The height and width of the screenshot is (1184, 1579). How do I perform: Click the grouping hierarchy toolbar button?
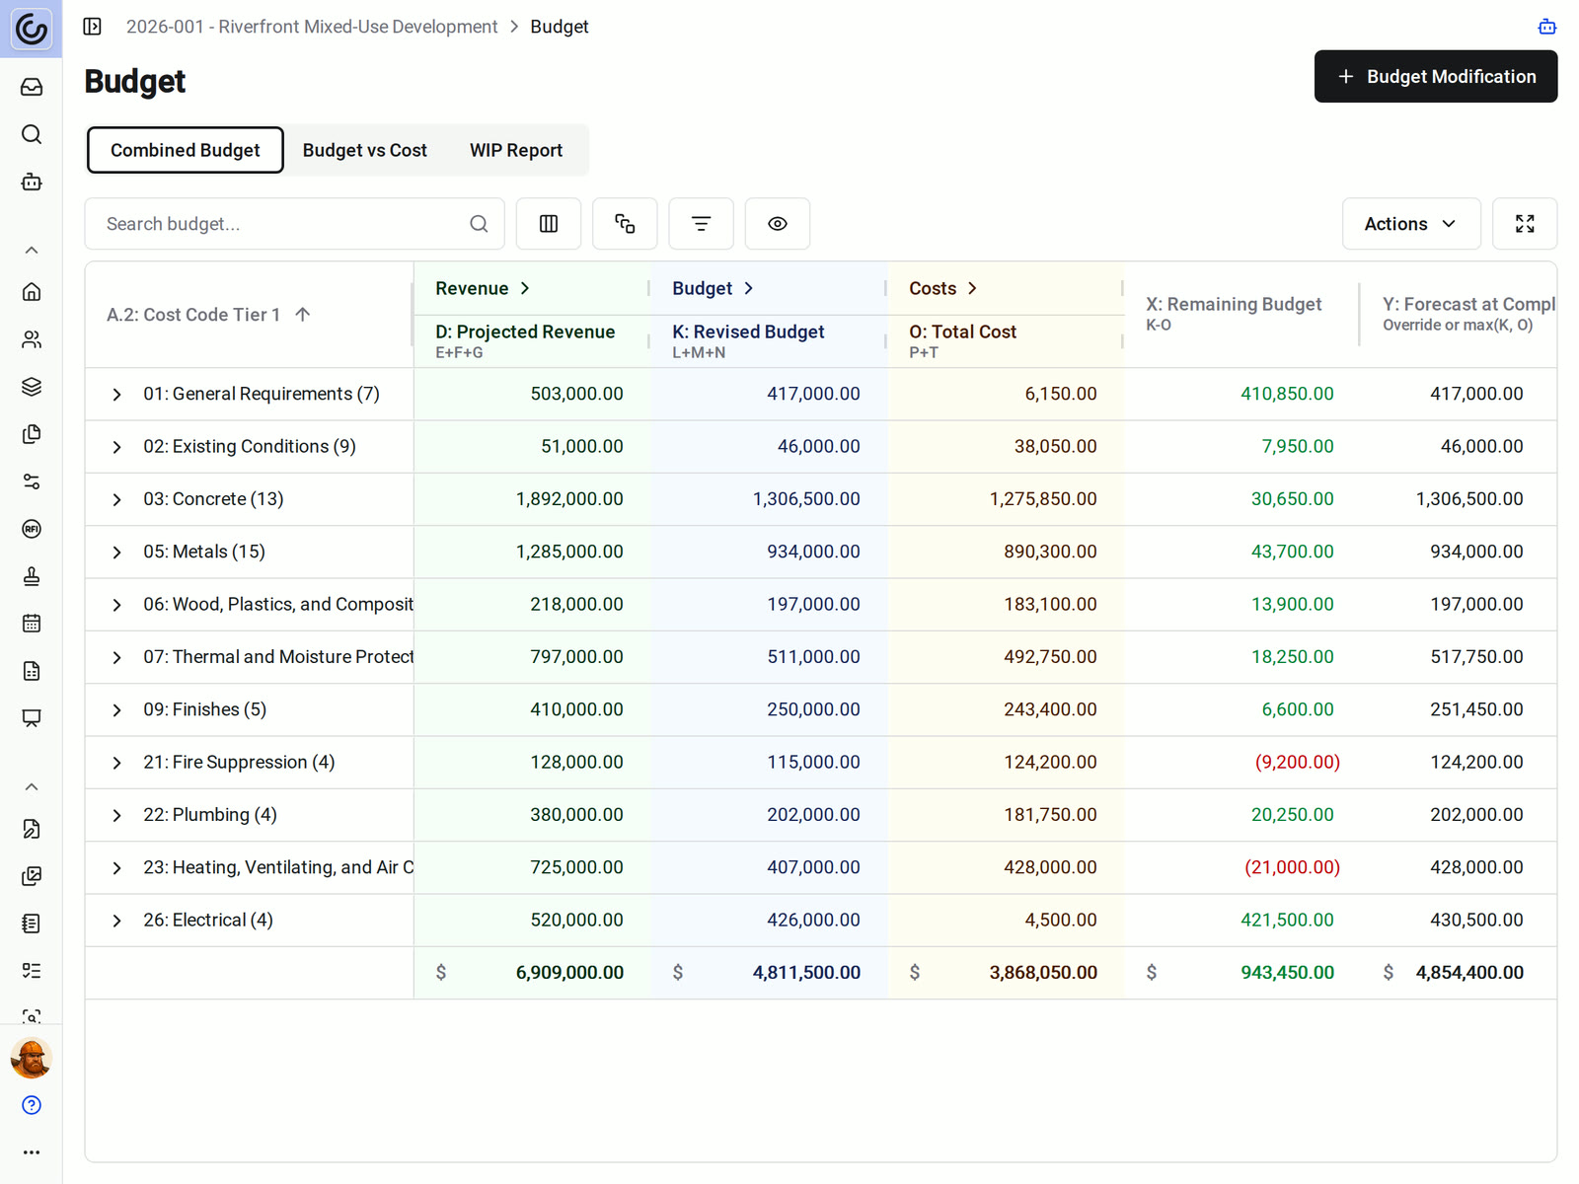pyautogui.click(x=625, y=224)
